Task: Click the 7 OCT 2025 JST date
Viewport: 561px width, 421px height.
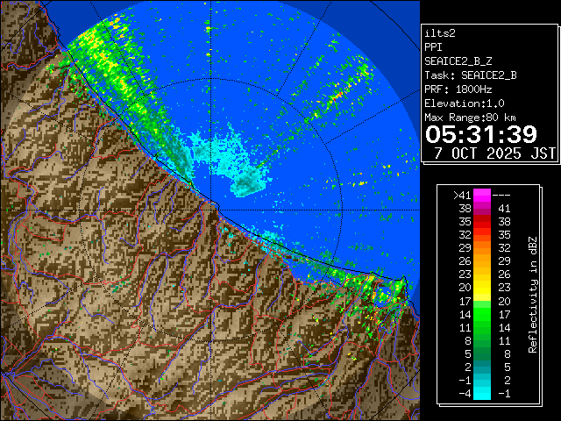Action: pyautogui.click(x=495, y=153)
